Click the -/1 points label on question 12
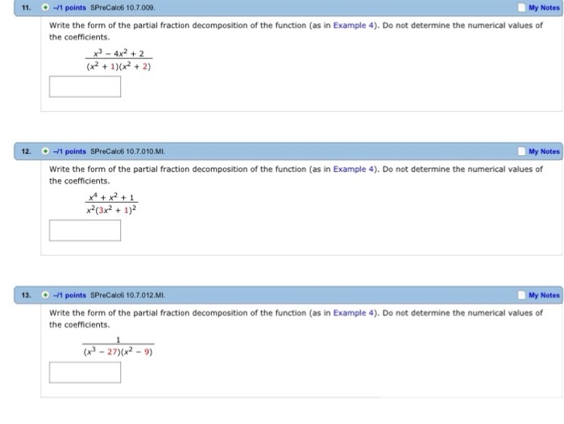Screen dimensions: 564x424 pos(70,151)
